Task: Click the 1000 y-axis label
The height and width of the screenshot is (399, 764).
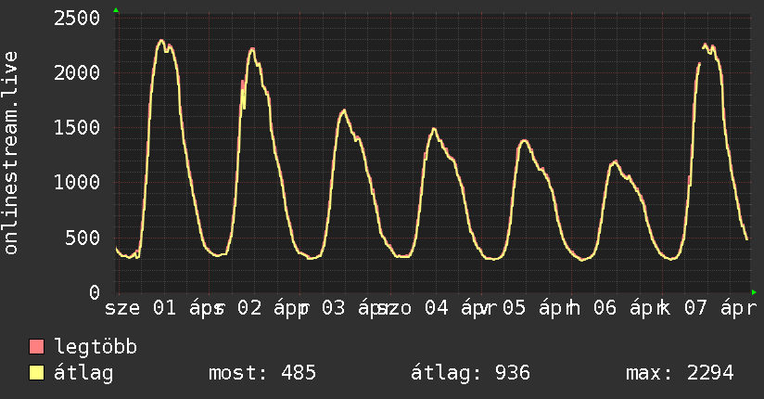Action: click(77, 183)
